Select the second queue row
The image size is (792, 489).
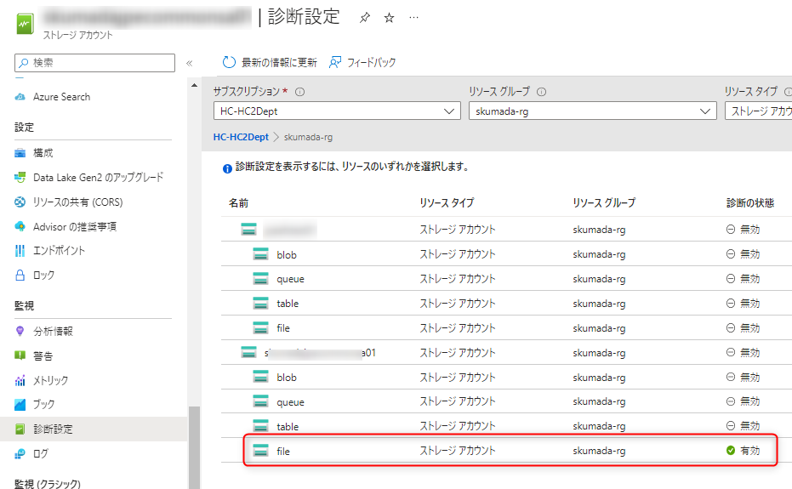tap(507, 401)
